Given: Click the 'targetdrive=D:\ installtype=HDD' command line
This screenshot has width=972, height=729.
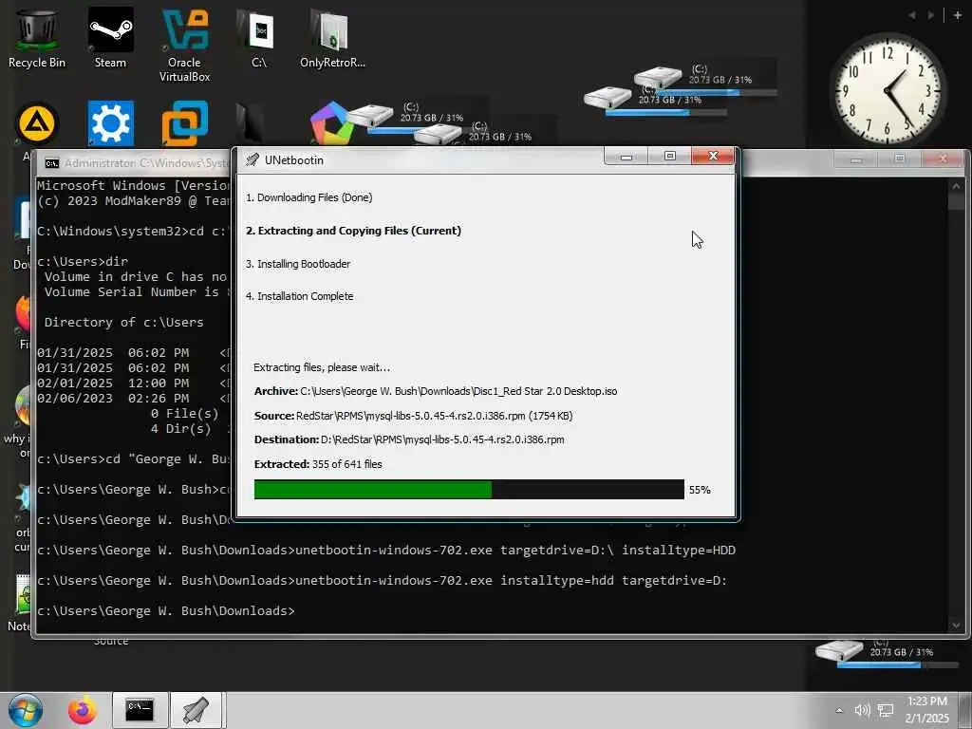Looking at the screenshot, I should click(386, 550).
